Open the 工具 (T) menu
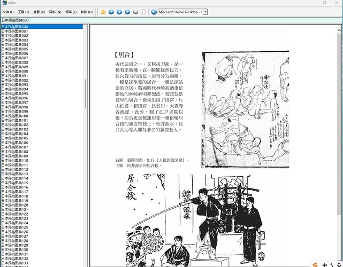 pos(24,12)
